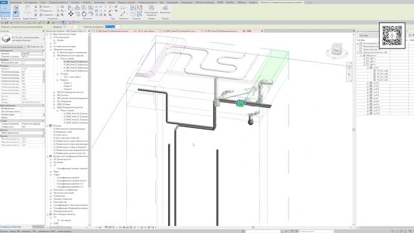The height and width of the screenshot is (233, 414).
Task: Select 'ЩР-1' panel in system browser
Action: pos(373,59)
